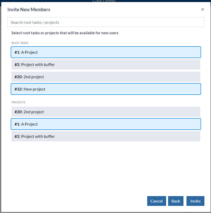The image size is (211, 213).
Task: Click the instruction text about available projects
Action: point(65,33)
